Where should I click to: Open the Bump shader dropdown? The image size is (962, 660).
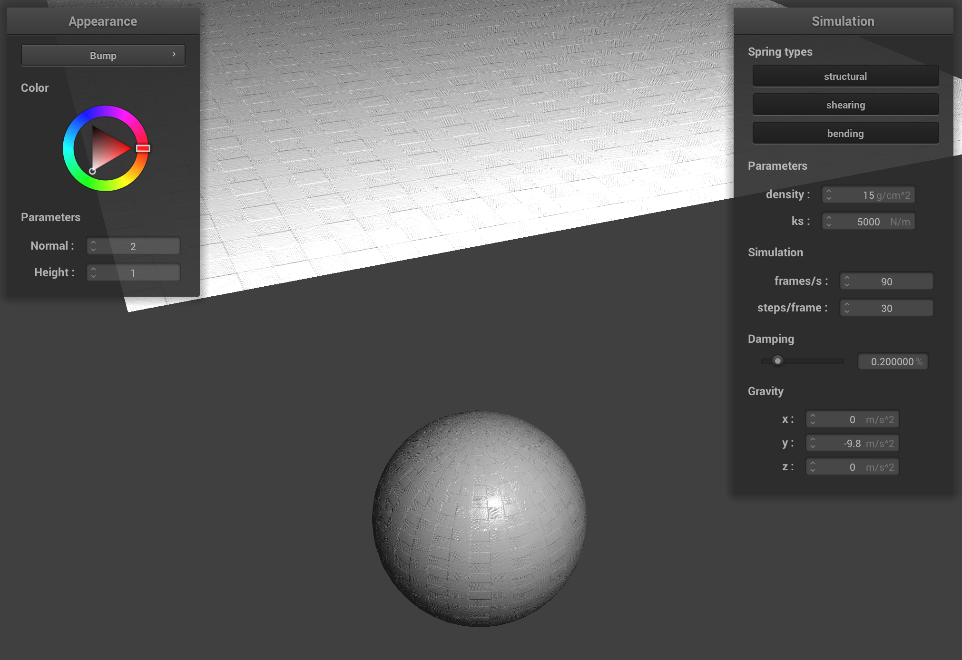(103, 55)
